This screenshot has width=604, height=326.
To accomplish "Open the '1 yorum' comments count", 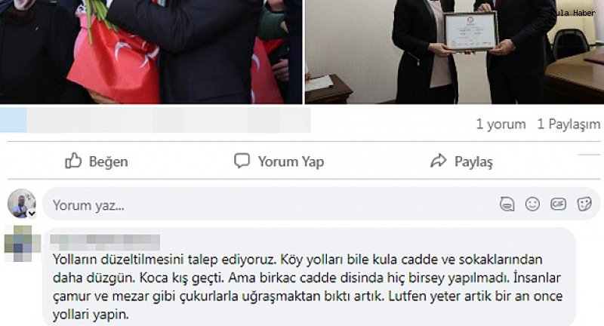I will point(501,124).
